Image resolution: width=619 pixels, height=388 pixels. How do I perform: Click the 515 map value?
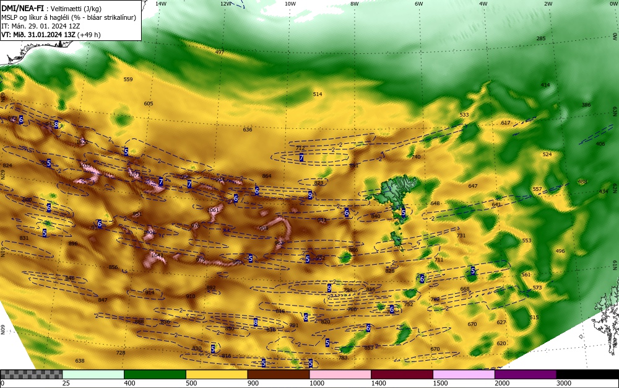[534, 317]
